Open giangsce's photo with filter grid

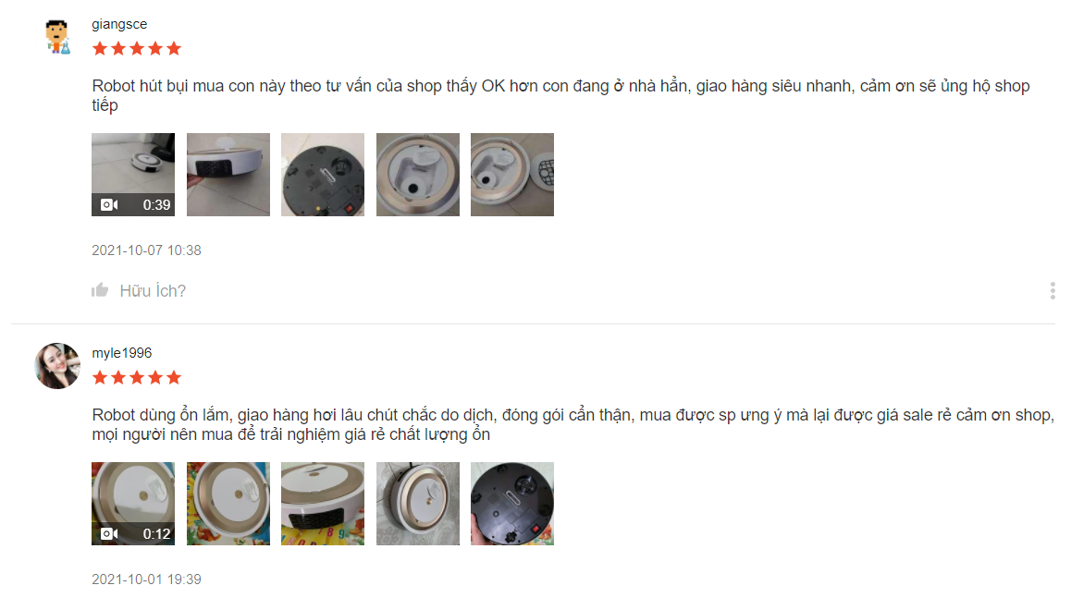[512, 175]
